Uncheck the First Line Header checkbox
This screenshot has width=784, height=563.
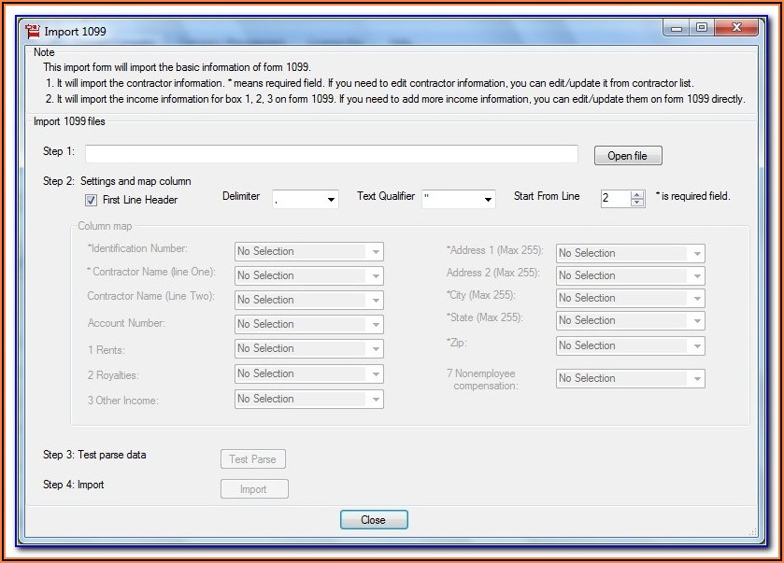click(x=91, y=200)
